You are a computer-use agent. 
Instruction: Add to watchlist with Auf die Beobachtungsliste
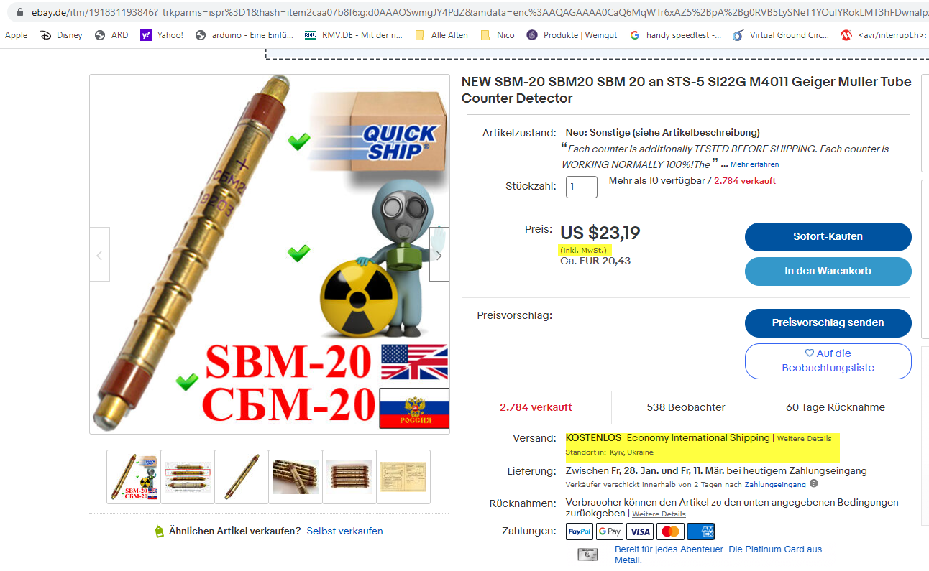[x=828, y=361]
